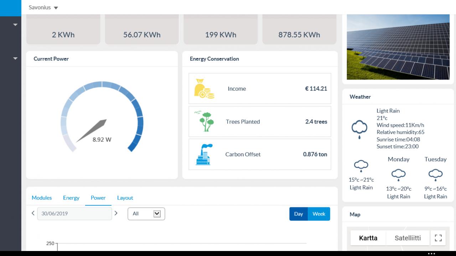Click the solar panel plant photo
The image size is (456, 256).
(x=398, y=47)
